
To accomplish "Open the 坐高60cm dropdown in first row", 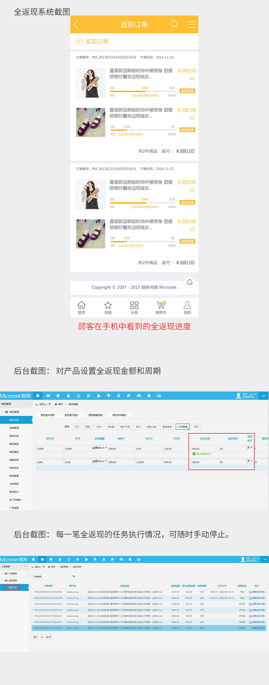I will (100, 448).
